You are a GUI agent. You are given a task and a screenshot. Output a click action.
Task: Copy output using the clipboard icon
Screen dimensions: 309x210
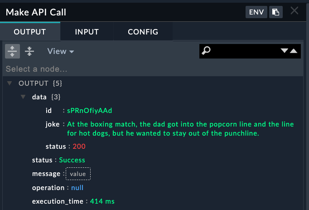pyautogui.click(x=275, y=12)
